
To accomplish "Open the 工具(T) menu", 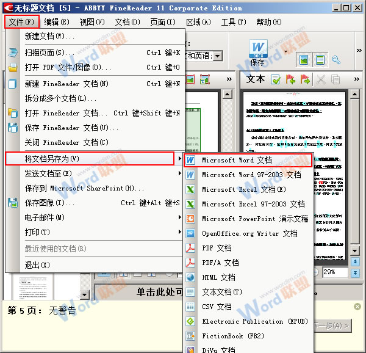I will (234, 22).
